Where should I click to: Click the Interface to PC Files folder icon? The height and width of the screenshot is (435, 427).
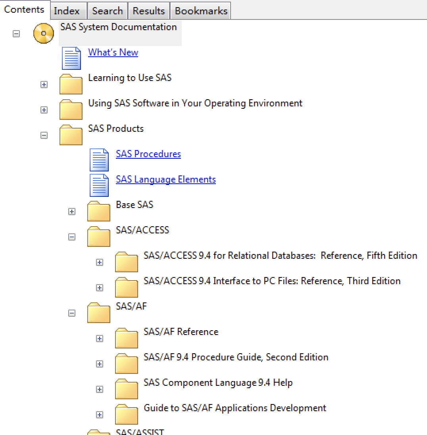(127, 287)
